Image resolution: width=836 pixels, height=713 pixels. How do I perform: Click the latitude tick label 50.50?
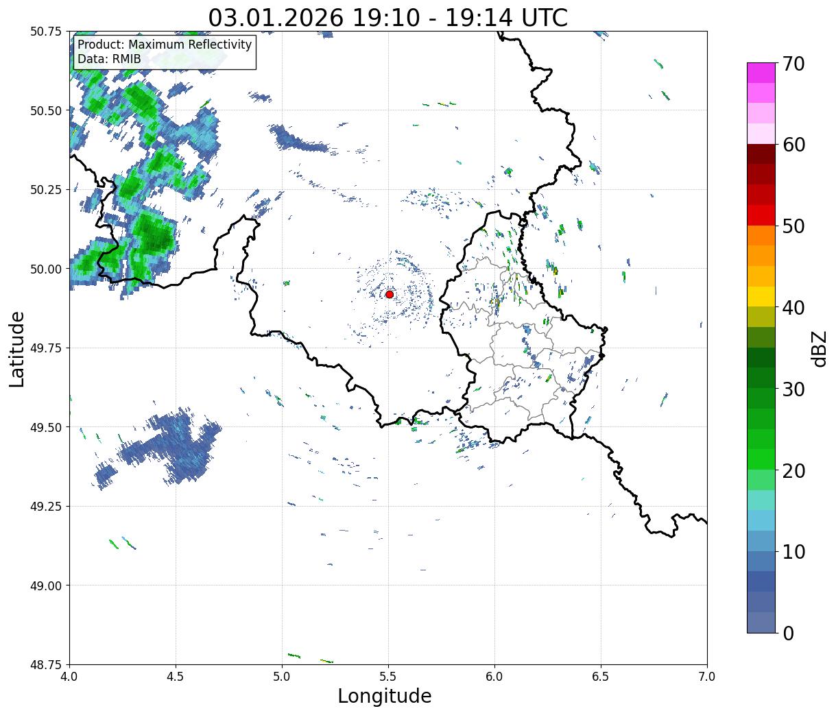(46, 110)
